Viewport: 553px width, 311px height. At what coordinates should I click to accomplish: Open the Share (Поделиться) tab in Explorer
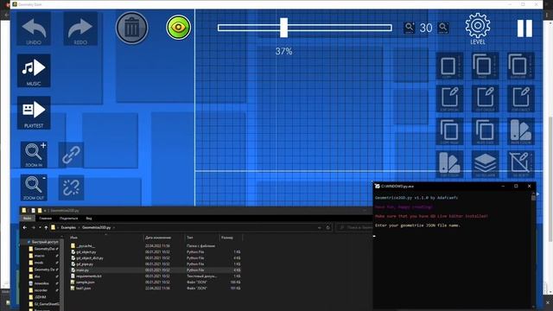pos(69,219)
